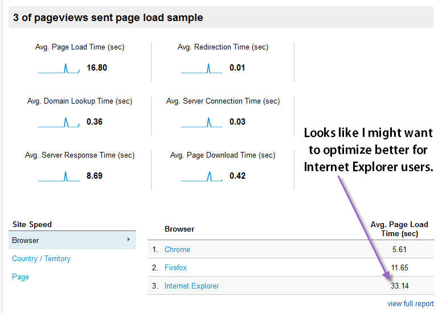Click the Avg. Page Load Time column header
The width and height of the screenshot is (438, 313).
tap(399, 229)
